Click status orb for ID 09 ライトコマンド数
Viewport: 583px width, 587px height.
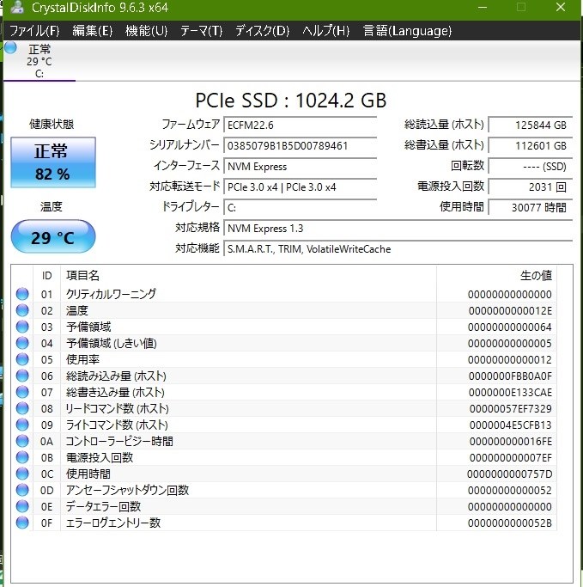pyautogui.click(x=22, y=425)
